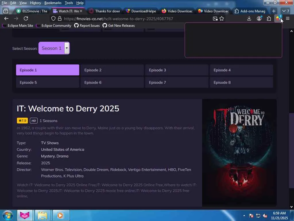Open the File menu
This screenshot has height=221, width=294.
coord(4,3)
